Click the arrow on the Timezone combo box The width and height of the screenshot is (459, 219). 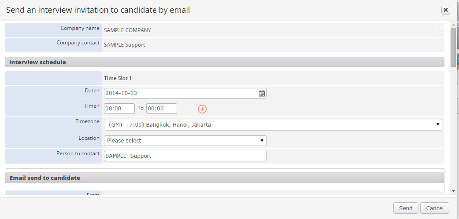point(437,124)
